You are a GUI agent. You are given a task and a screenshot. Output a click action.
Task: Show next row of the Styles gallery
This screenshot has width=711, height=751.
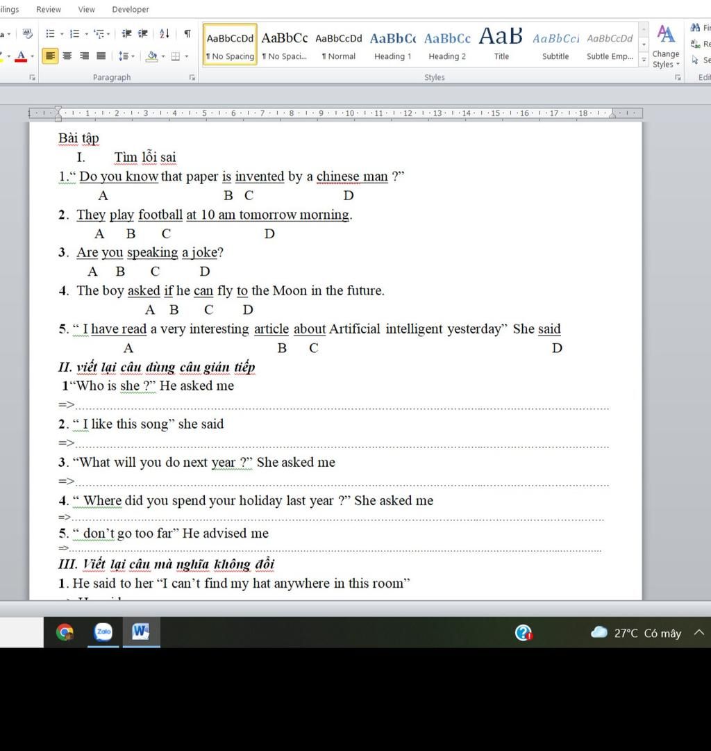(x=644, y=44)
